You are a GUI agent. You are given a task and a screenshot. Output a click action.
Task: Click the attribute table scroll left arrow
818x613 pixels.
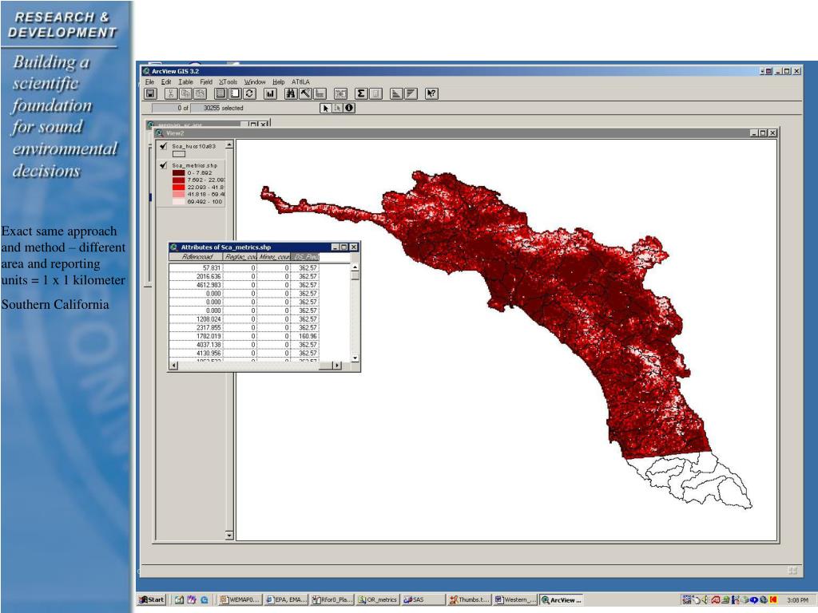coord(173,366)
